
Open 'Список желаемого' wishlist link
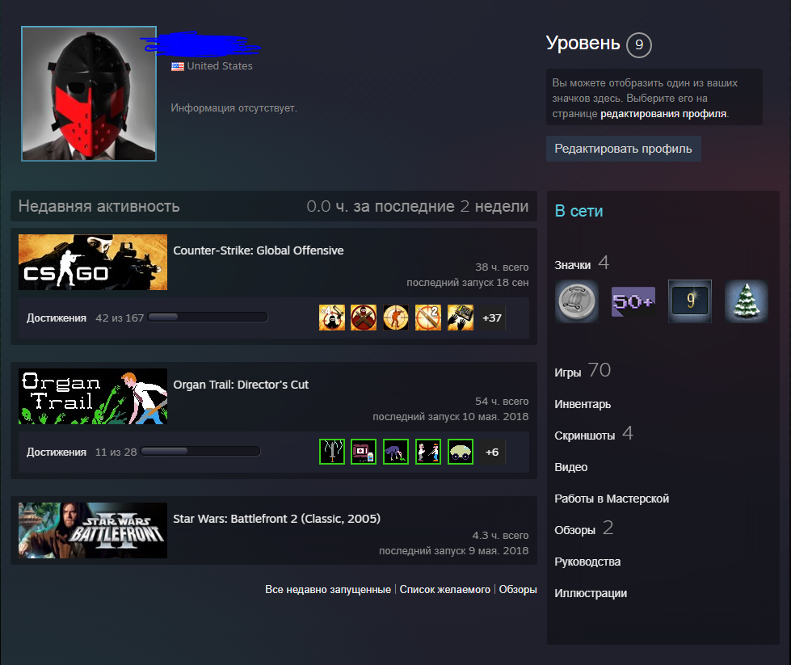click(444, 590)
